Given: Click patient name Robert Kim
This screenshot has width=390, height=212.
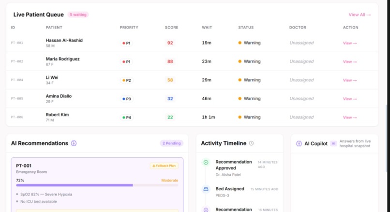Looking at the screenshot, I should [x=57, y=115].
